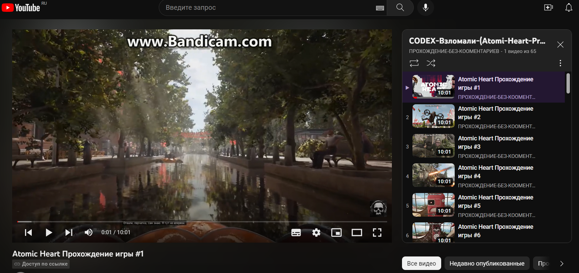Open thumbnail of playlist video #3

point(433,146)
